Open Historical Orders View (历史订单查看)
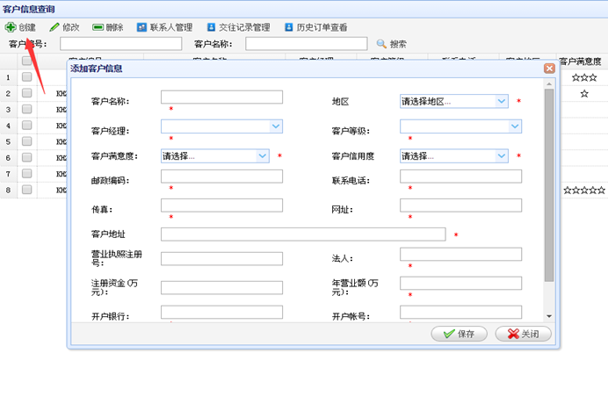 click(316, 27)
